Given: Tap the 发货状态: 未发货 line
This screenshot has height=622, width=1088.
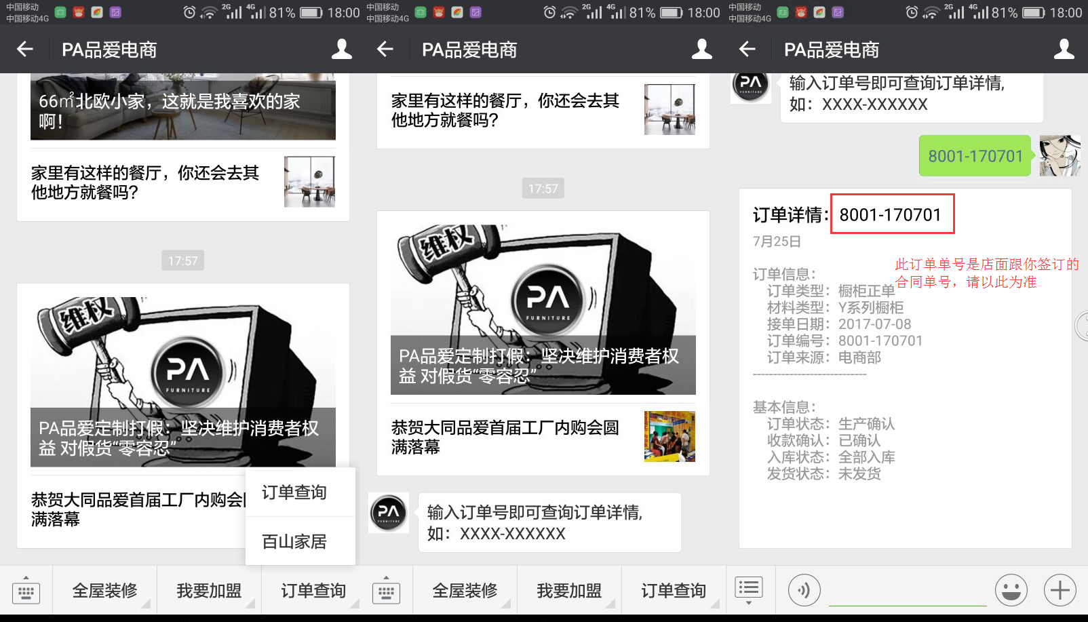Looking at the screenshot, I should click(823, 473).
